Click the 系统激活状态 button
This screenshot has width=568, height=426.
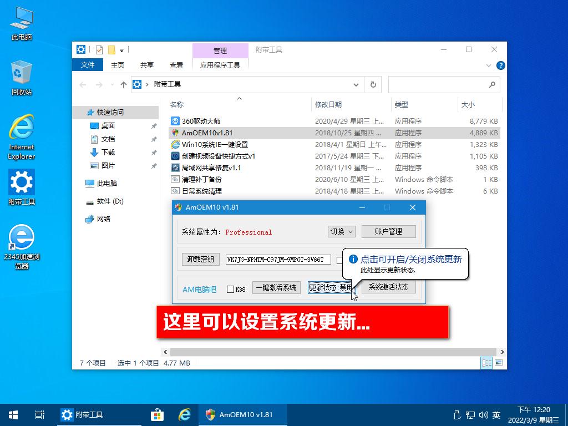pos(388,287)
